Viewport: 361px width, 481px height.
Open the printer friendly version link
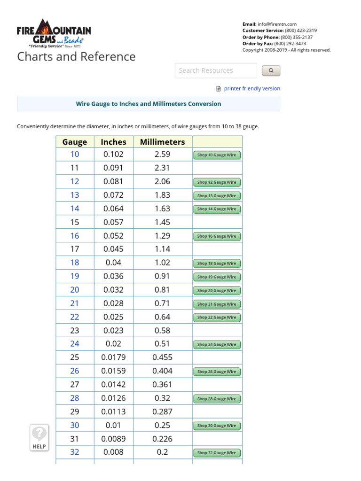252,88
